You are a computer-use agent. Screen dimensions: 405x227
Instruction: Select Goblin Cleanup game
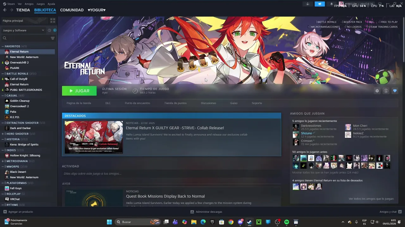20,101
